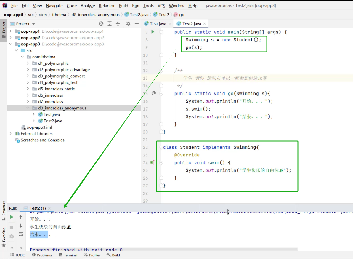
Task: Expand the oop-app2 module node
Action: coord(11,38)
